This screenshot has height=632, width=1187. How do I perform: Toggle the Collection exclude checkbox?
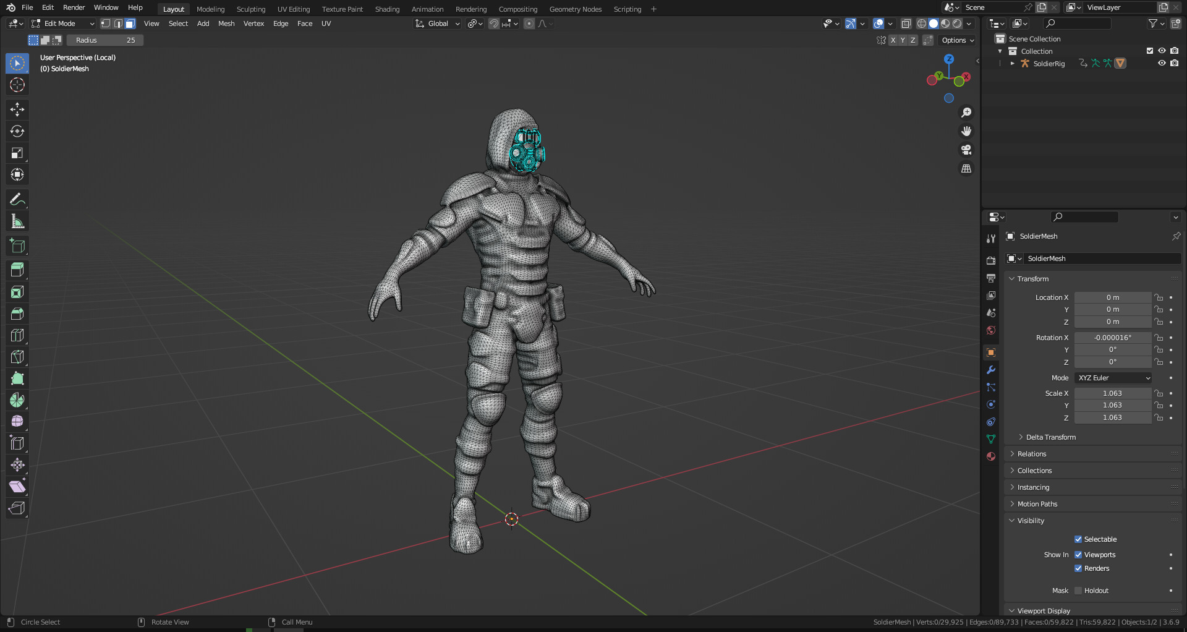click(1150, 51)
